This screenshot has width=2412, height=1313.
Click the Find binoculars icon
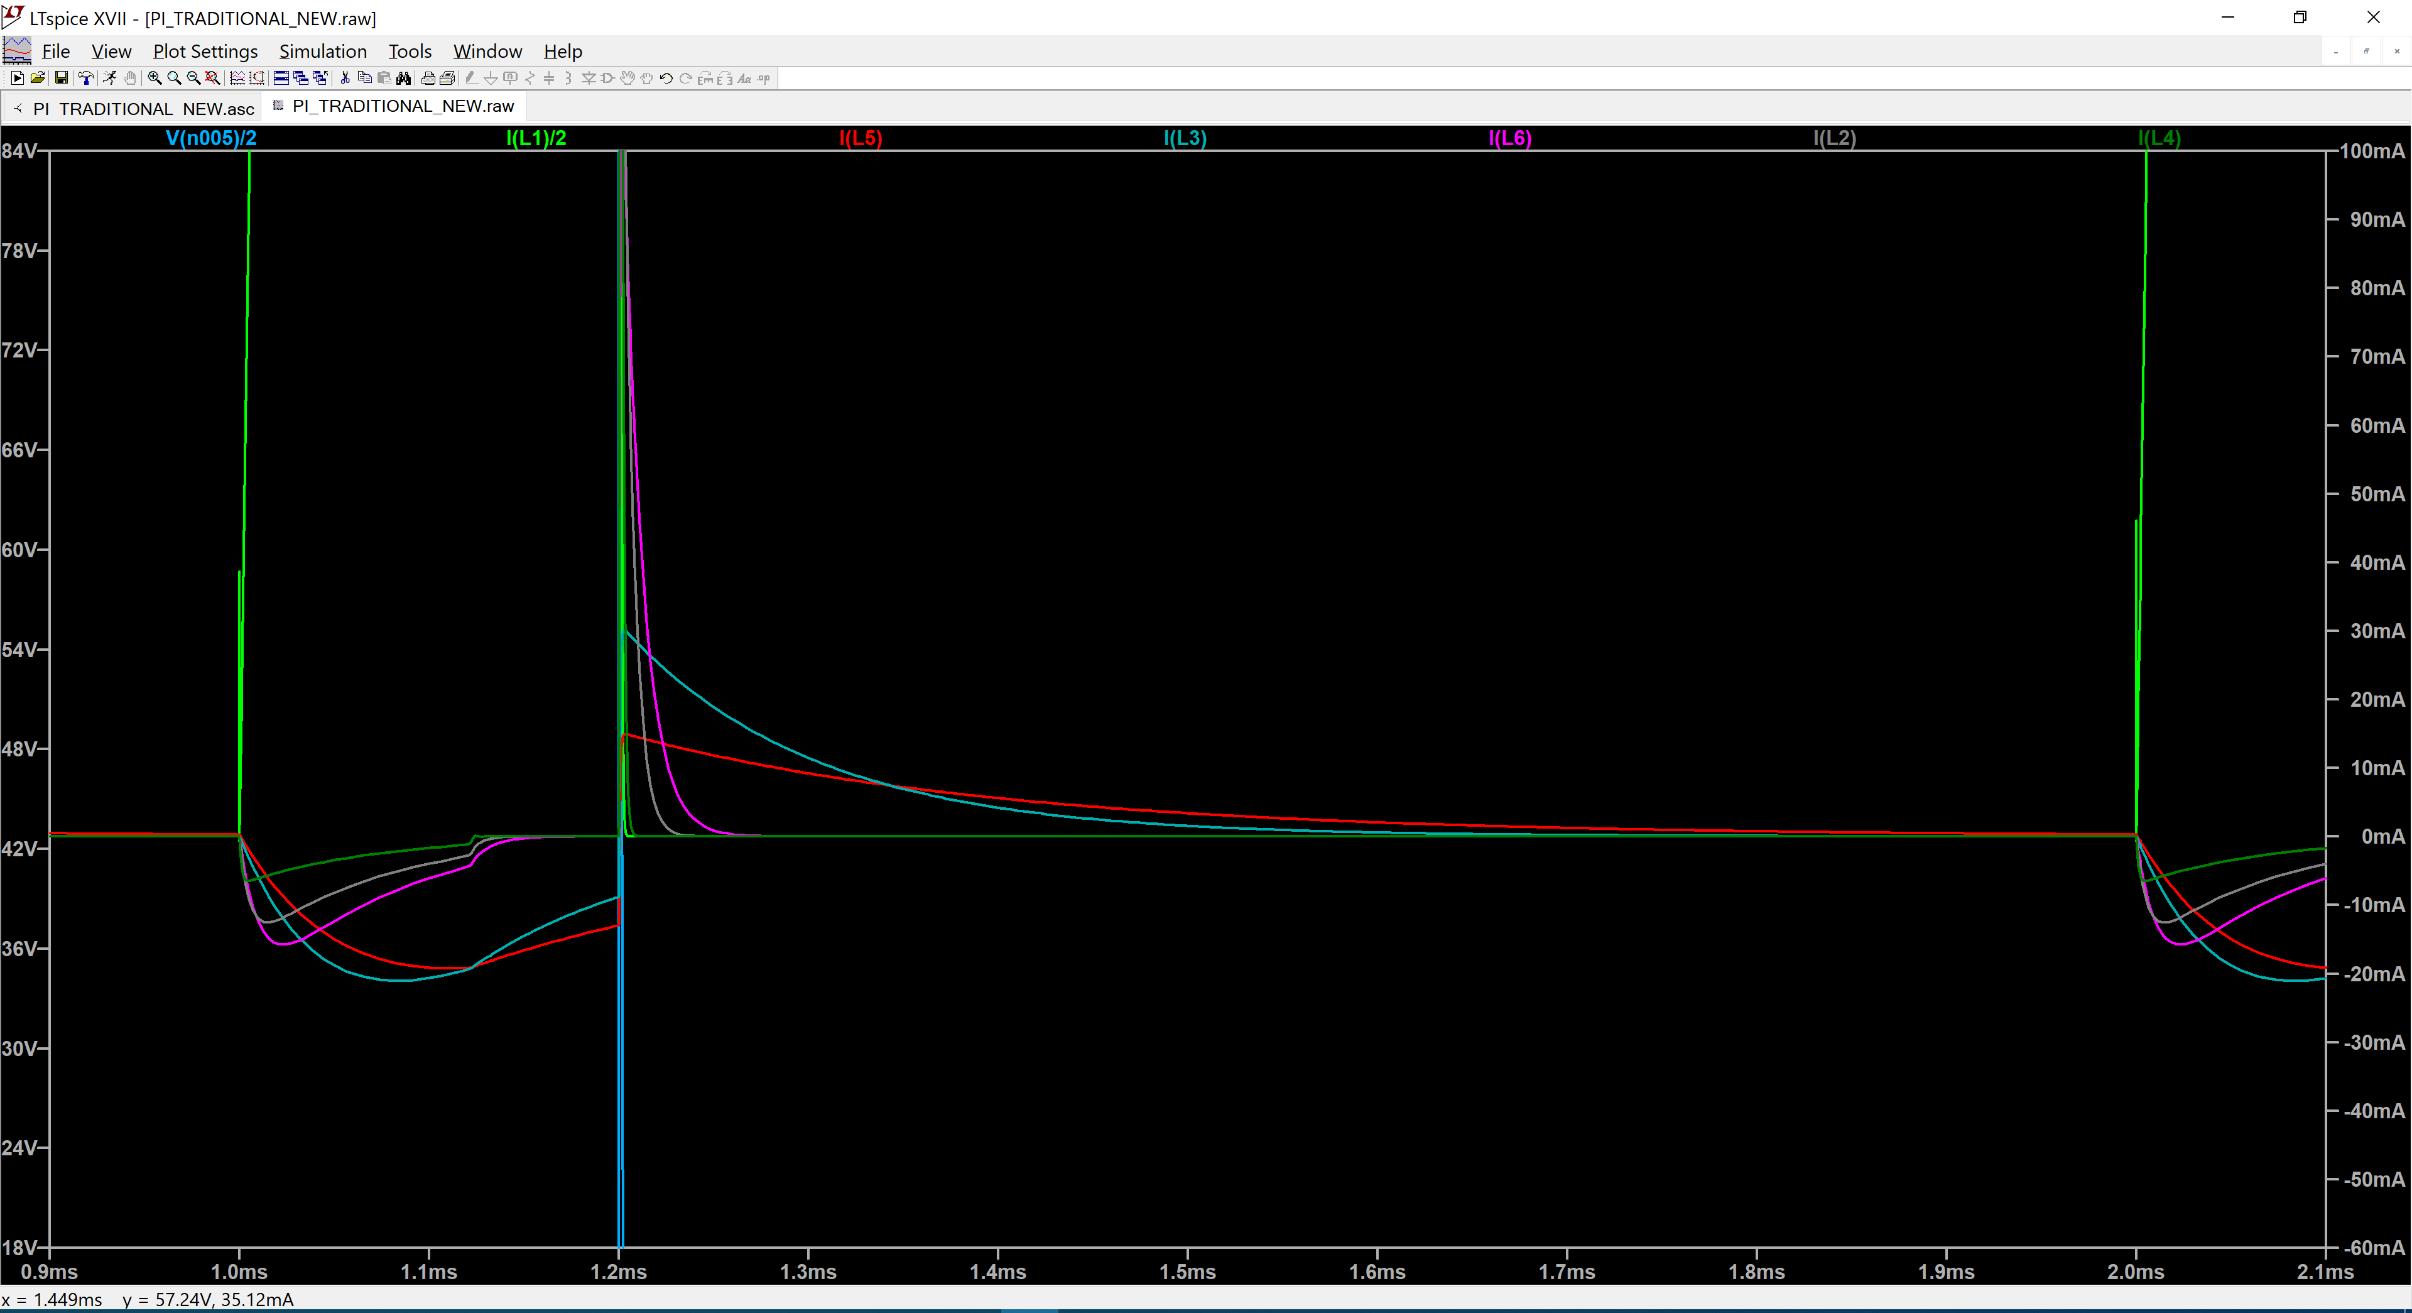click(403, 78)
